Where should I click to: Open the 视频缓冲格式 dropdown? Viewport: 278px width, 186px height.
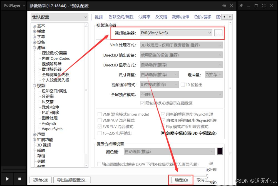pyautogui.click(x=159, y=85)
